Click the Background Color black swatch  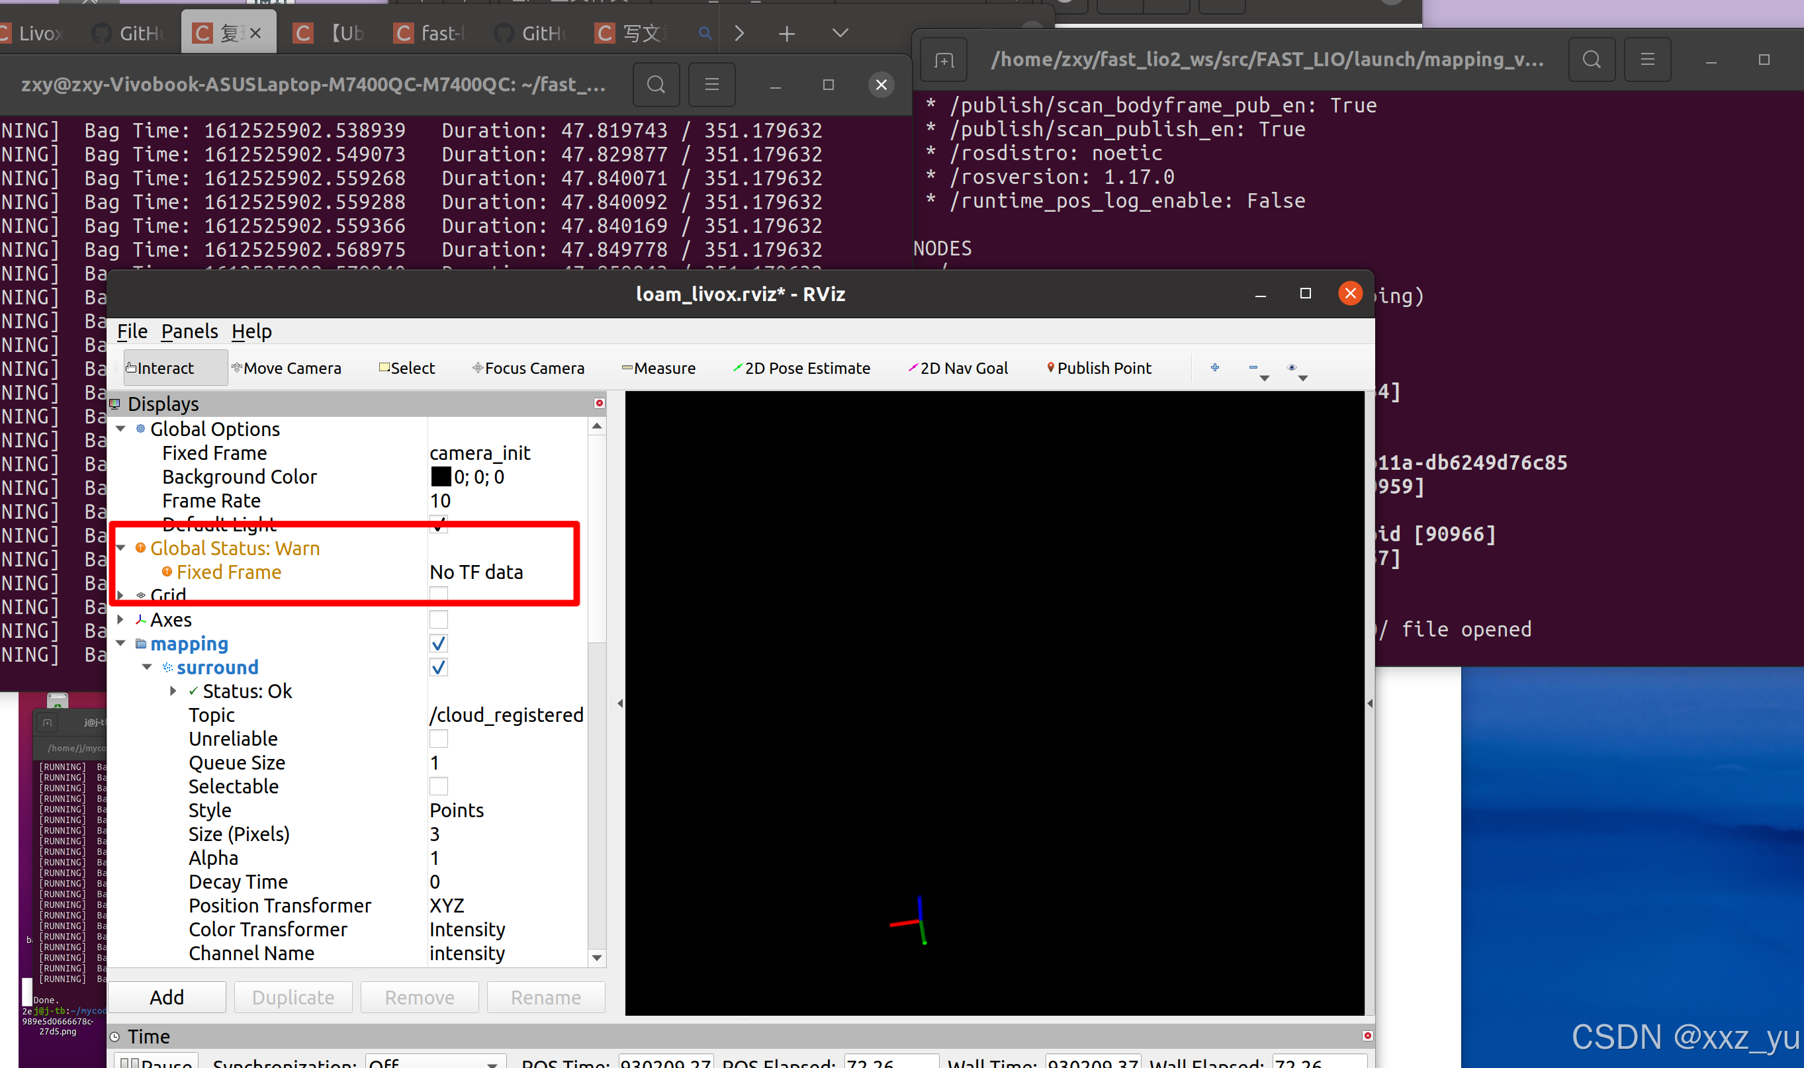pyautogui.click(x=440, y=476)
